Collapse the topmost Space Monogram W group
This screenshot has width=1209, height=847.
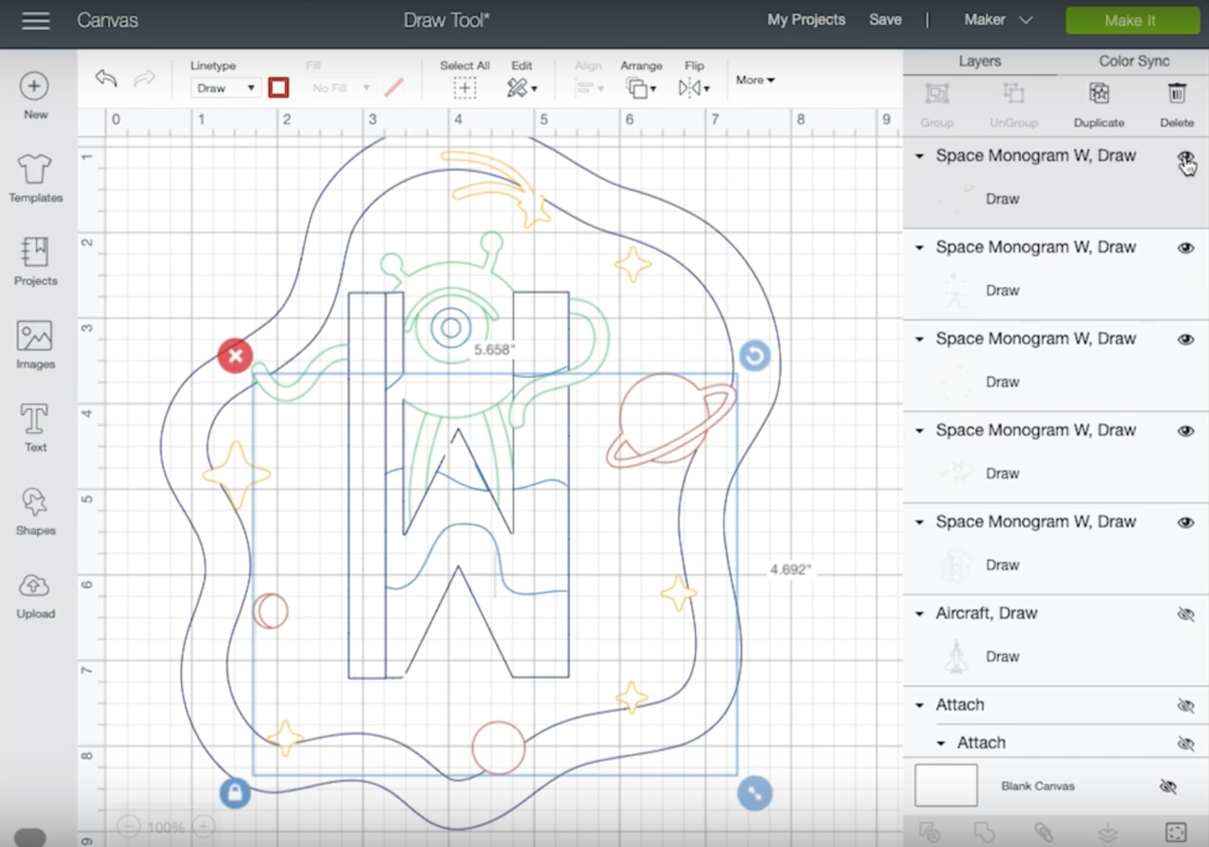(x=920, y=157)
